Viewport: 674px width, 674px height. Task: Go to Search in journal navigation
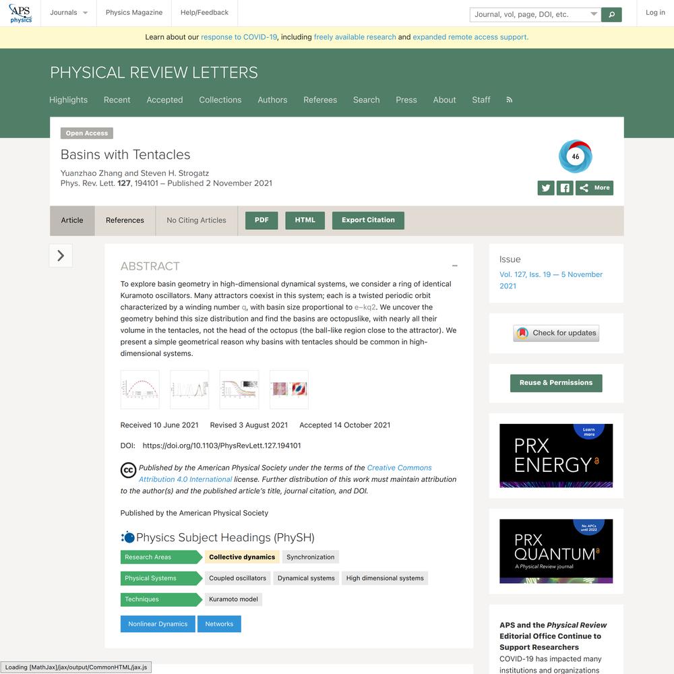point(366,100)
